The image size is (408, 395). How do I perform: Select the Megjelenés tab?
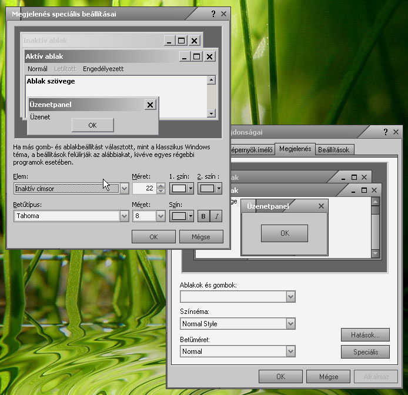[295, 149]
